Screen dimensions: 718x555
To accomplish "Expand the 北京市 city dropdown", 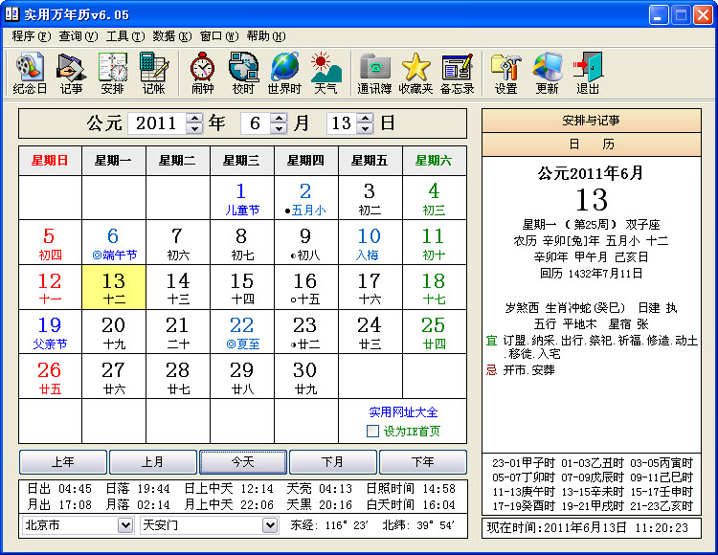I will click(125, 525).
